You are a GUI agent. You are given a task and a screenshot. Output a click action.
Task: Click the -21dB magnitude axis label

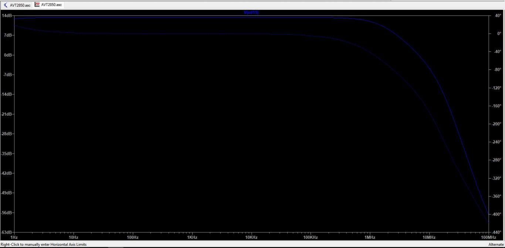coord(6,114)
